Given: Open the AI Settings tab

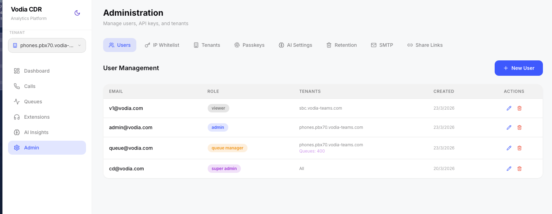Looking at the screenshot, I should 295,45.
